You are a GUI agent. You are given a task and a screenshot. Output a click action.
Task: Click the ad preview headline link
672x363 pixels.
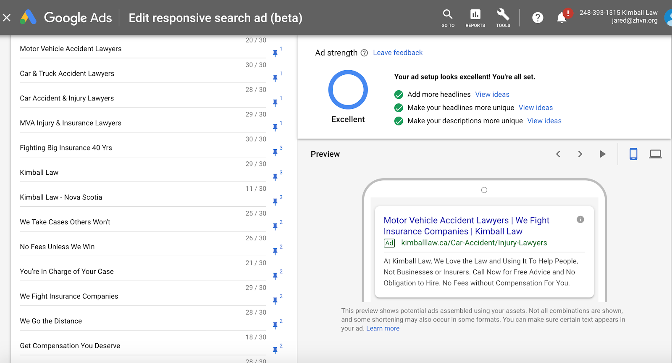[466, 226]
